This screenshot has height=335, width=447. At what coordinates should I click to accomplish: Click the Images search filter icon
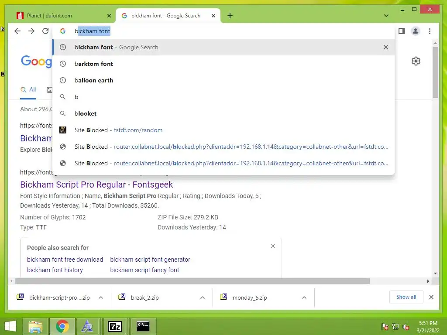pos(49,90)
